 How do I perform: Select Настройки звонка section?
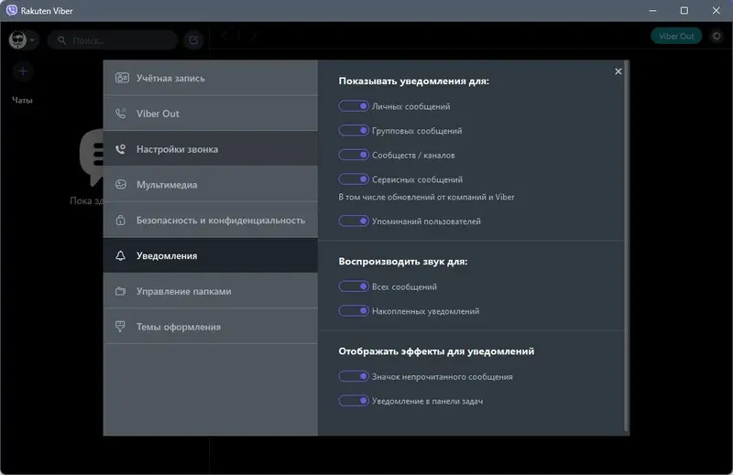211,149
